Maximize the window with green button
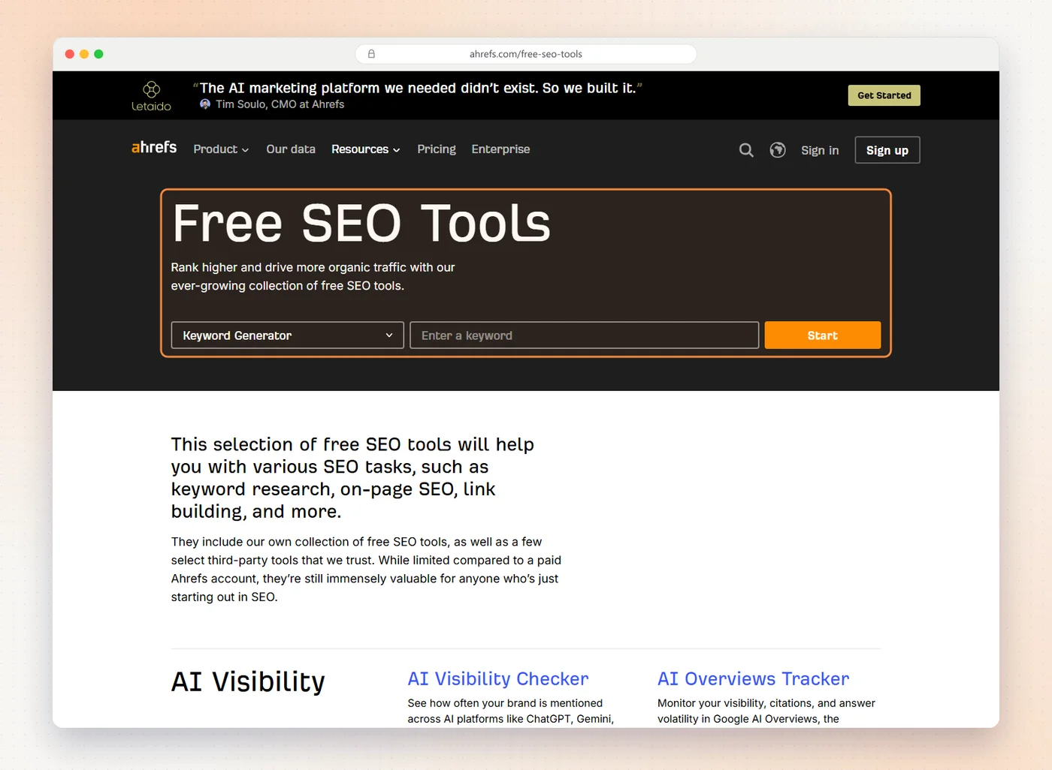The image size is (1052, 770). tap(98, 54)
